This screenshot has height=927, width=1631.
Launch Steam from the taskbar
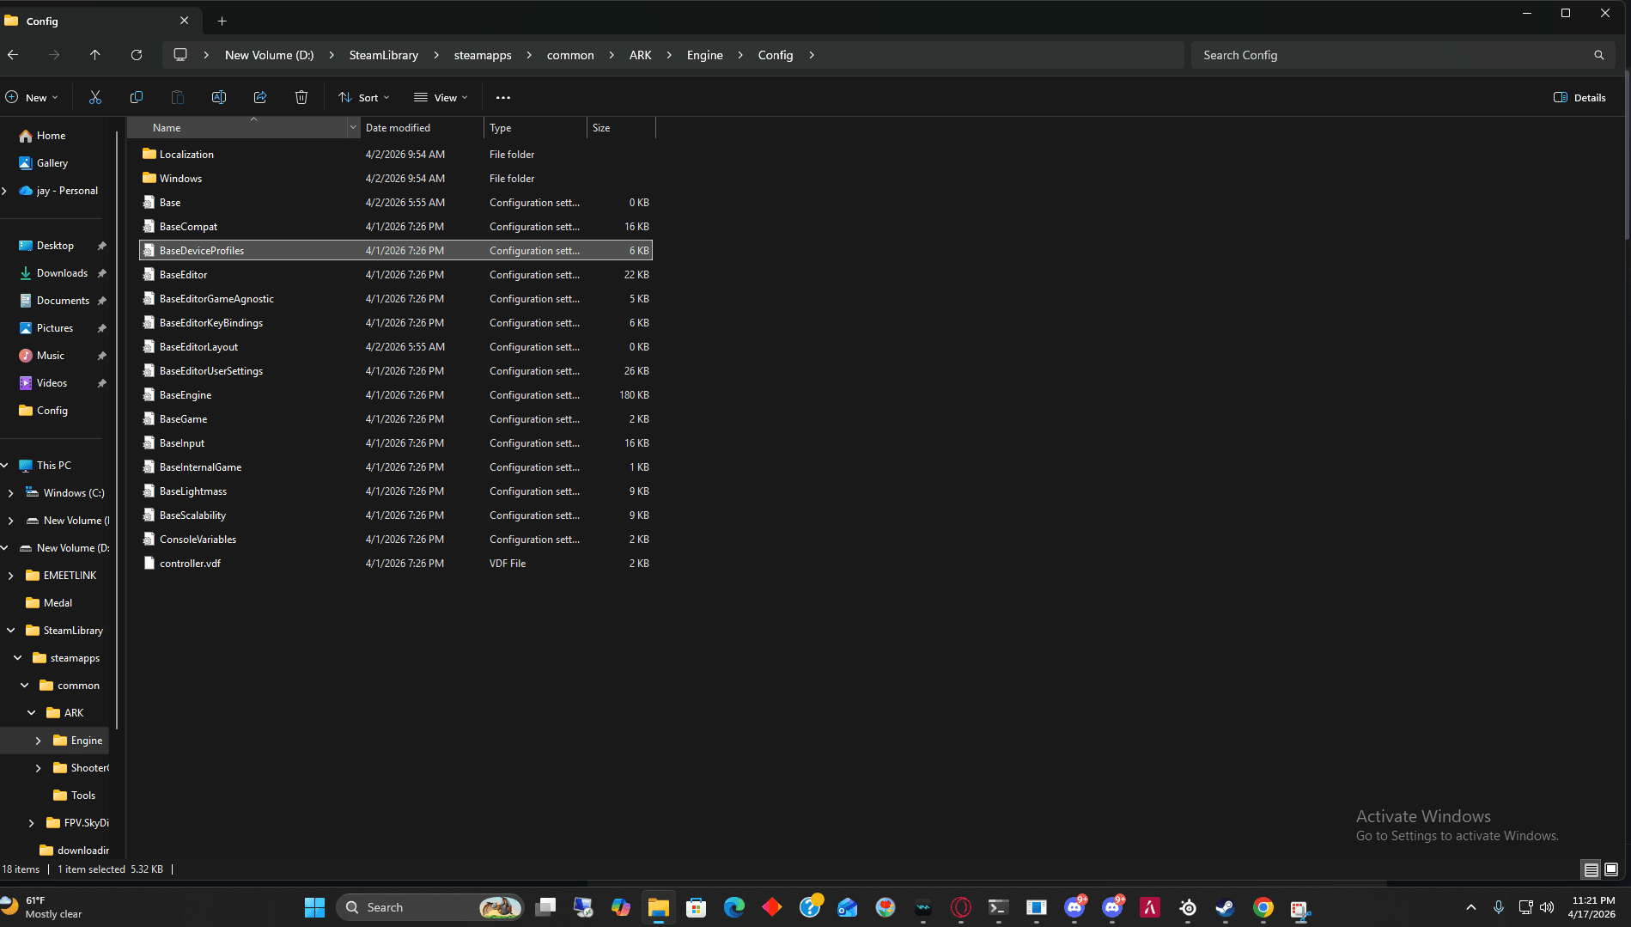(1225, 907)
